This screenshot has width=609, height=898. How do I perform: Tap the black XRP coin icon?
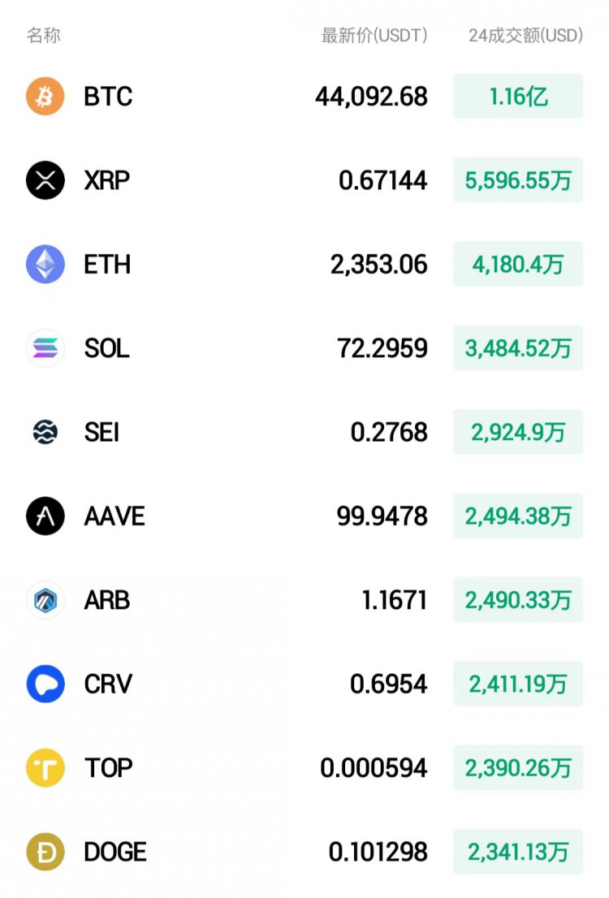(45, 180)
